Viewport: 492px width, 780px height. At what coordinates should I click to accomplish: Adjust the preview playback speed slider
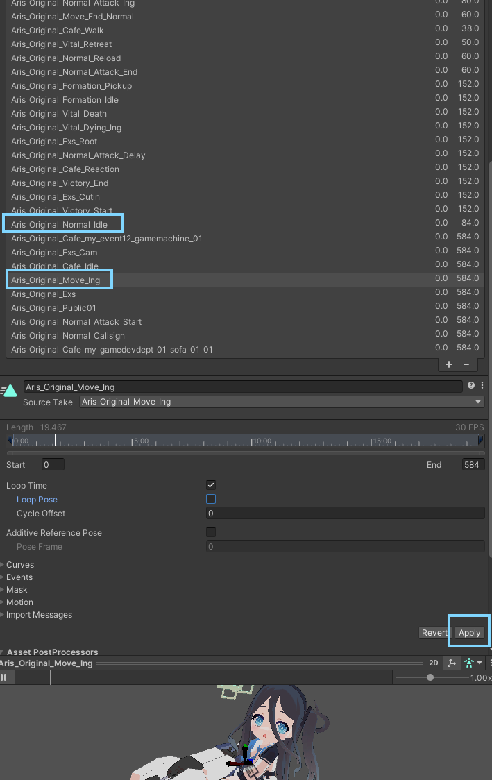(430, 677)
